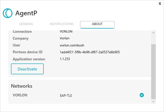Image resolution: width=164 pixels, height=112 pixels.
Task: Open the NOTIFICATIONS tab
Action: click(x=61, y=24)
